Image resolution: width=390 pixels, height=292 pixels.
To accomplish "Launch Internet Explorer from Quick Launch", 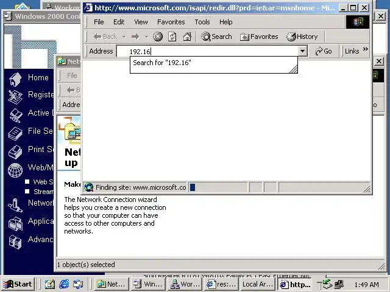I will (x=64, y=284).
